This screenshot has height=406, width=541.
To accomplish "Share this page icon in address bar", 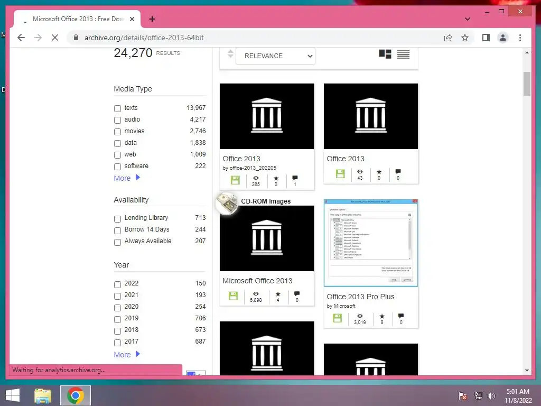I will pos(448,38).
